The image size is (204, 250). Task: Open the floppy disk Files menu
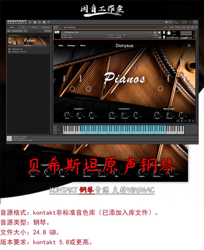point(35,22)
